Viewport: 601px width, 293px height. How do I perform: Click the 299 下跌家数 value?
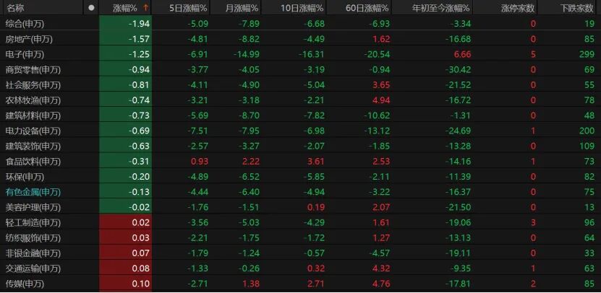pos(587,54)
